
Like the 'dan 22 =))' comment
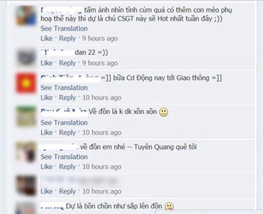point(47,63)
